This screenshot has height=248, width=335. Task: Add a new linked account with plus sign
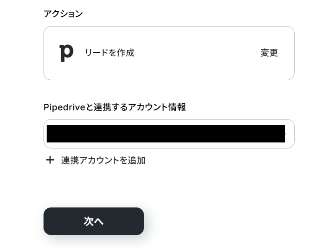pos(50,160)
